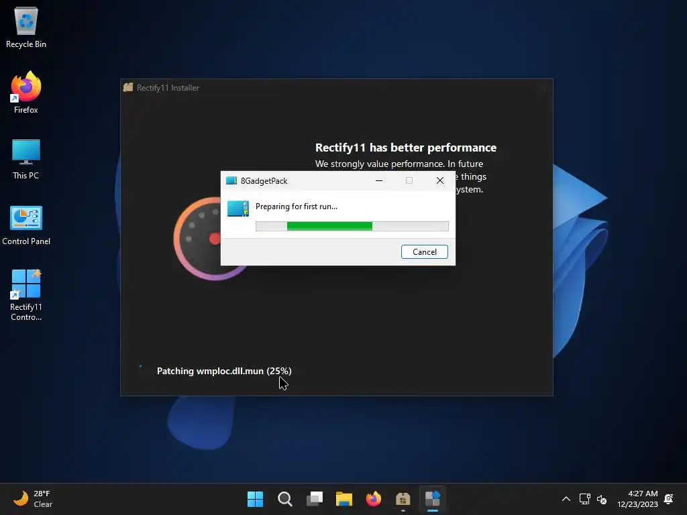The width and height of the screenshot is (687, 515).
Task: Switch to the 8GadgetPack taskbar icon
Action: coord(433,499)
